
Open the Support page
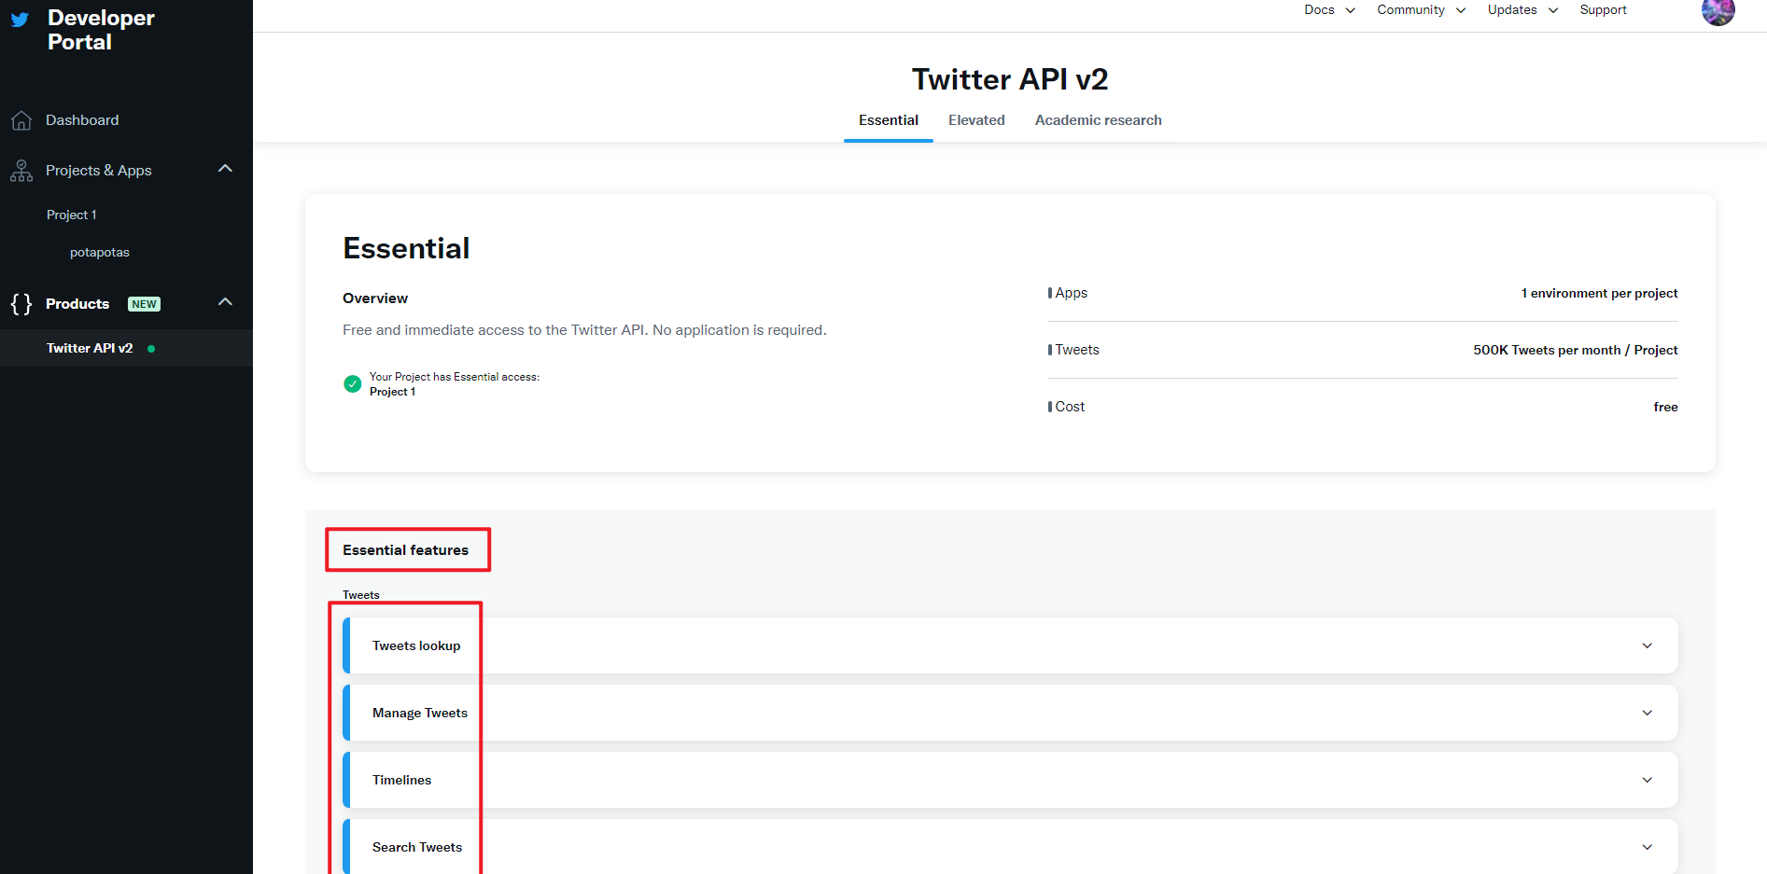coord(1603,9)
